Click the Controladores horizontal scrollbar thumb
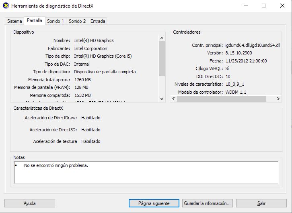The image size is (292, 213). tap(222, 98)
